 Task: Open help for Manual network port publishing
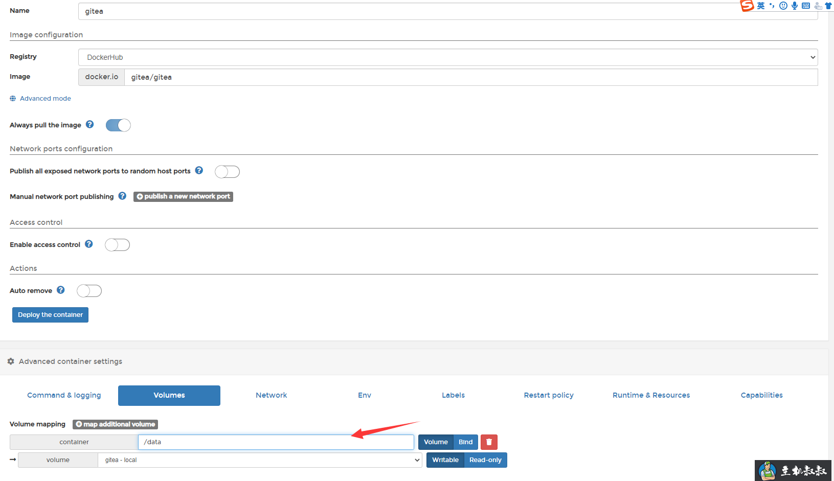(x=122, y=196)
